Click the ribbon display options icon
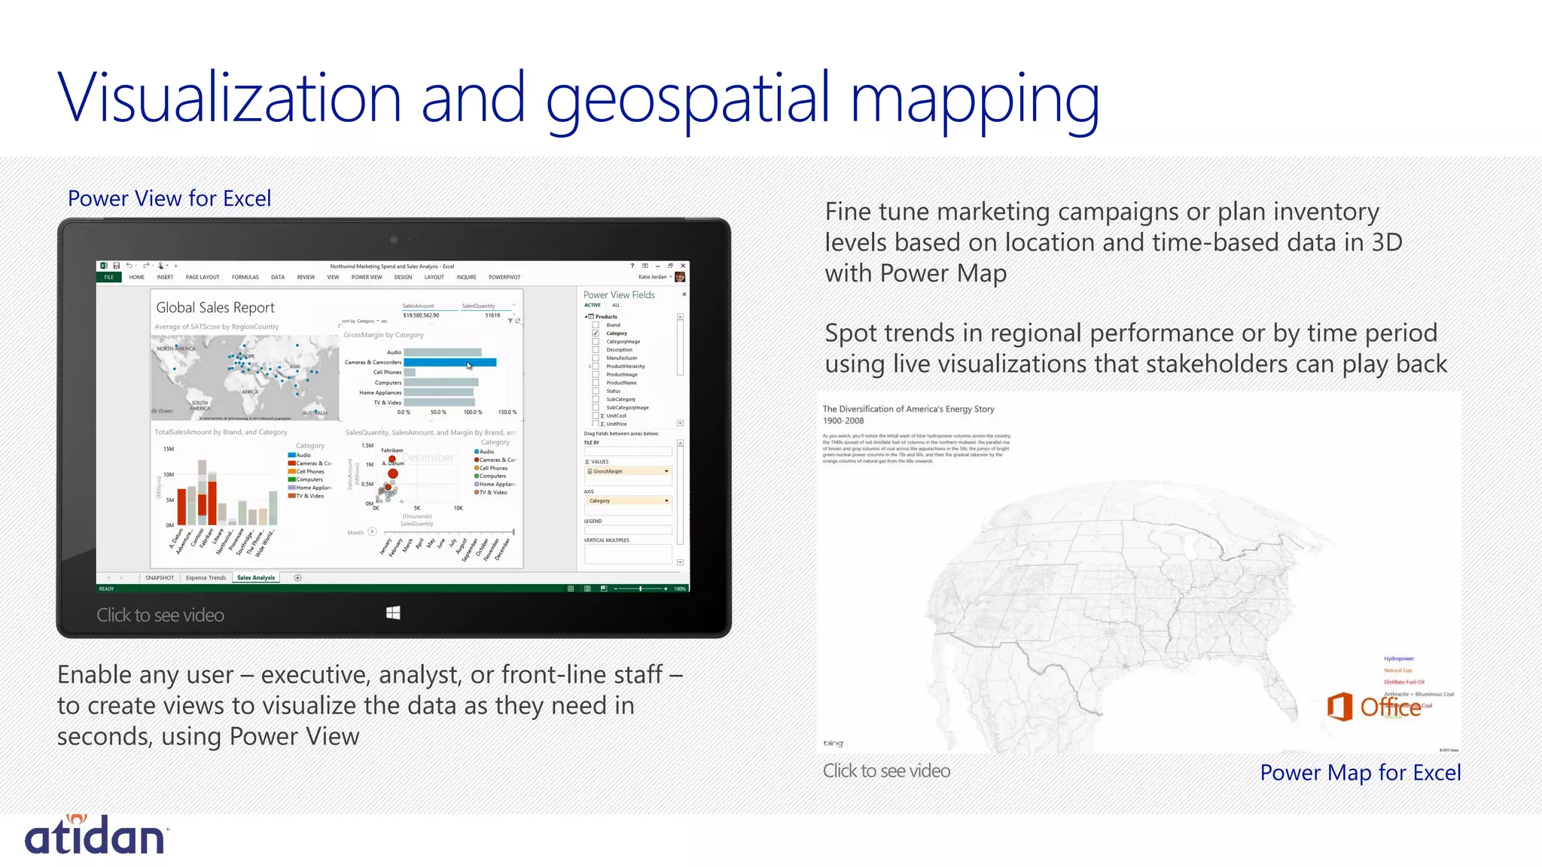1542x867 pixels. pyautogui.click(x=645, y=266)
